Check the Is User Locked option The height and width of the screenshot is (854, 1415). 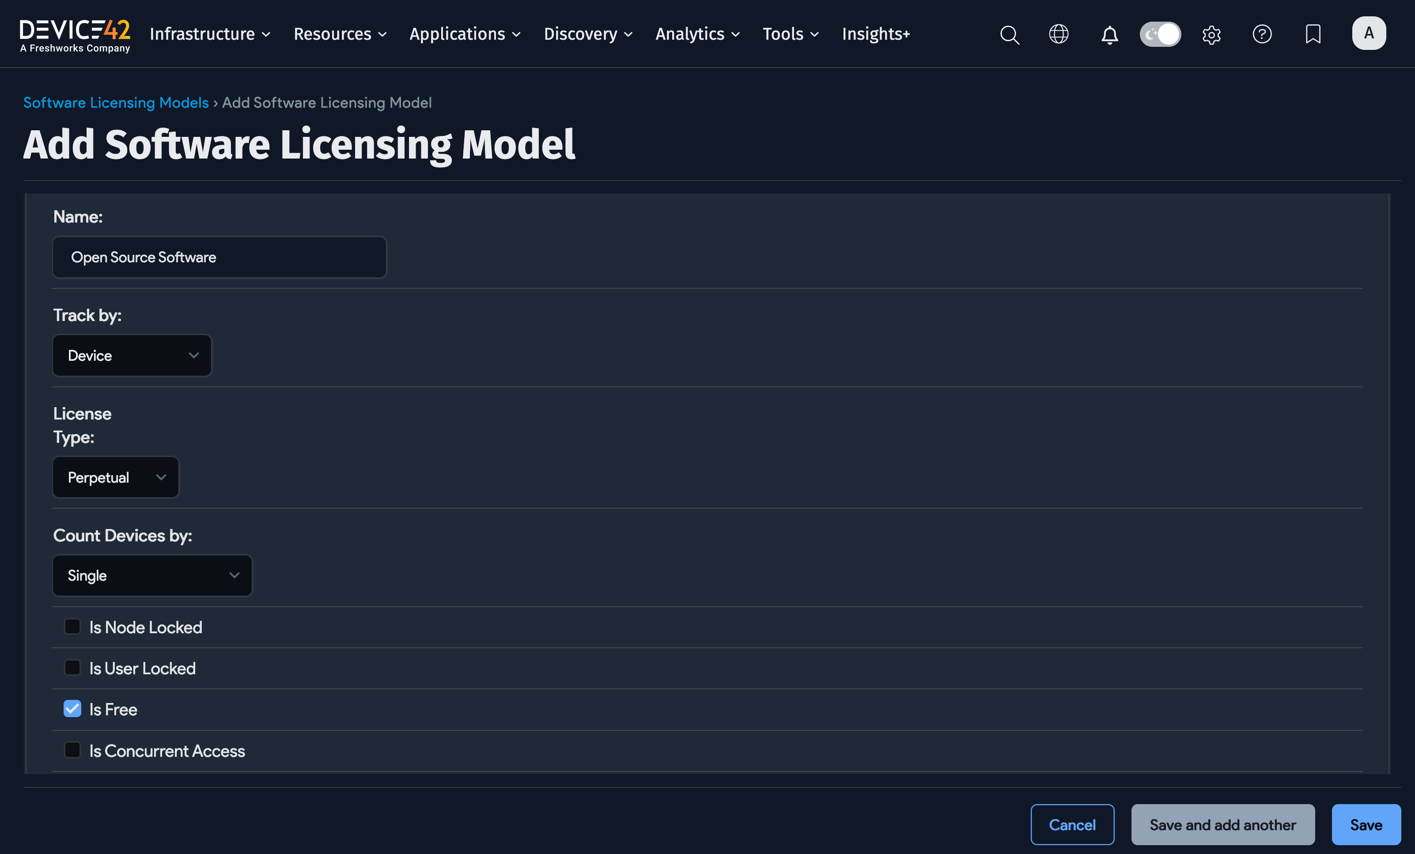click(72, 667)
